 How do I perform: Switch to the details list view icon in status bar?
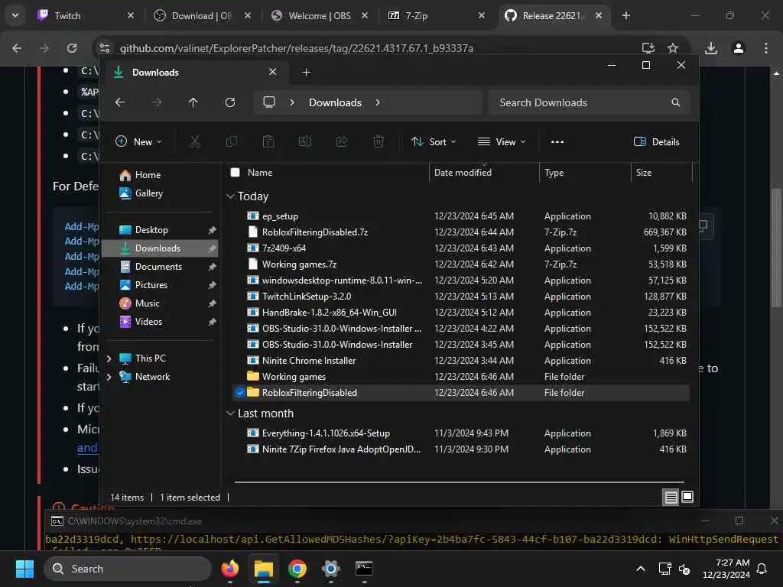[x=671, y=497]
